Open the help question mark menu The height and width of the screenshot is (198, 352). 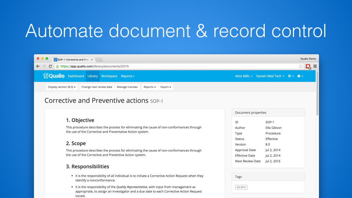click(x=300, y=76)
